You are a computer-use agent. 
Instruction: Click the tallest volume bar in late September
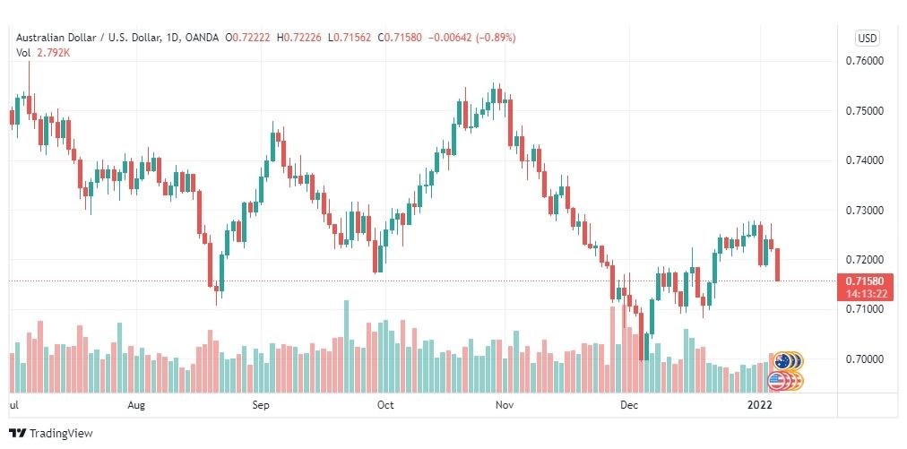[346, 346]
